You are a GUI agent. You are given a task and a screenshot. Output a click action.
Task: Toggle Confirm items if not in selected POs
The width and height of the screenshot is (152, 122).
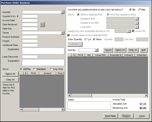coord(69,35)
